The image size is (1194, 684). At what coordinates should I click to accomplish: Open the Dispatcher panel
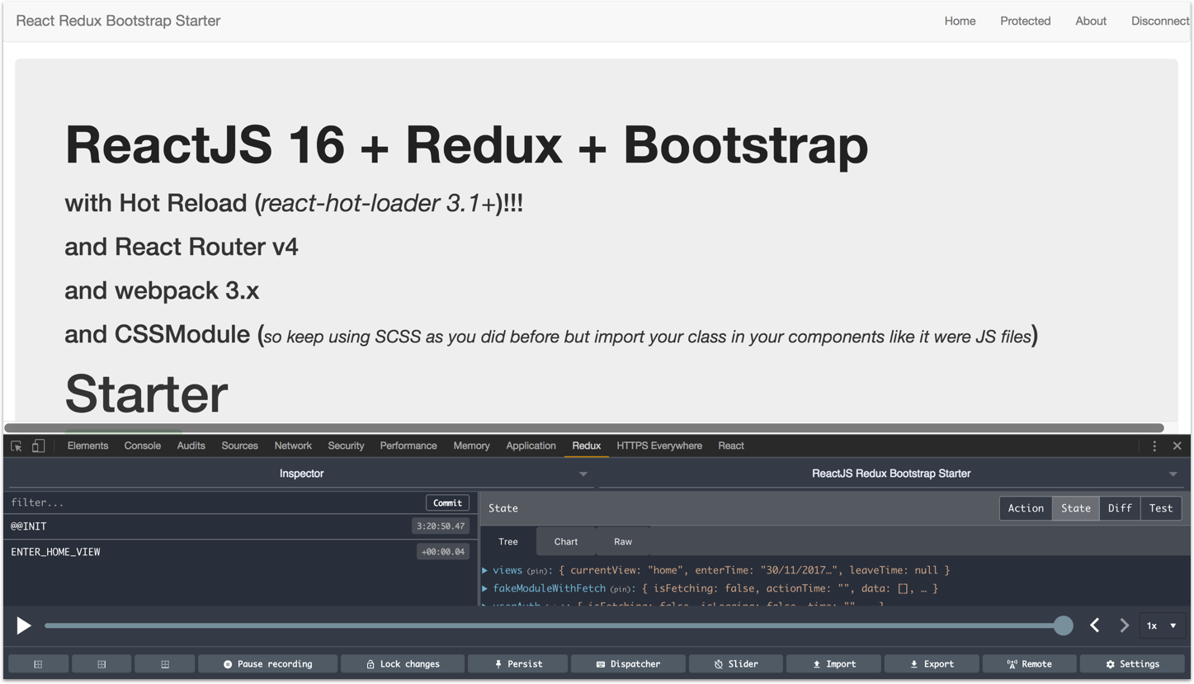pyautogui.click(x=628, y=663)
